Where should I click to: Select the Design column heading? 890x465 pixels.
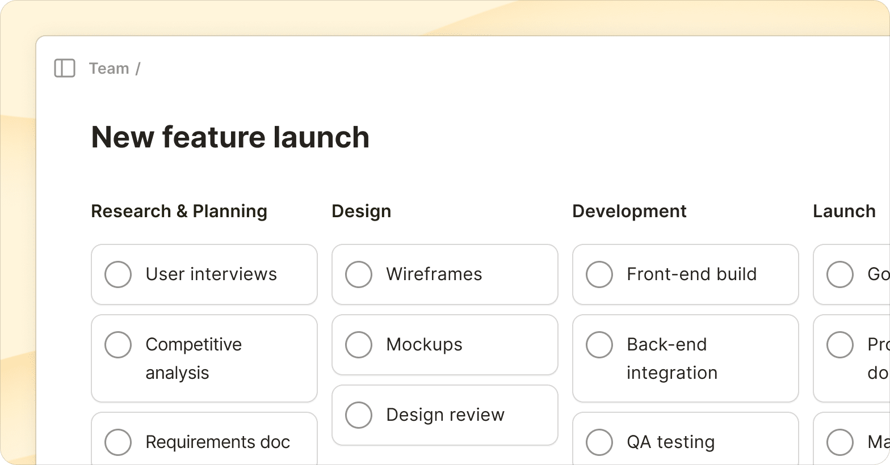[x=362, y=211]
